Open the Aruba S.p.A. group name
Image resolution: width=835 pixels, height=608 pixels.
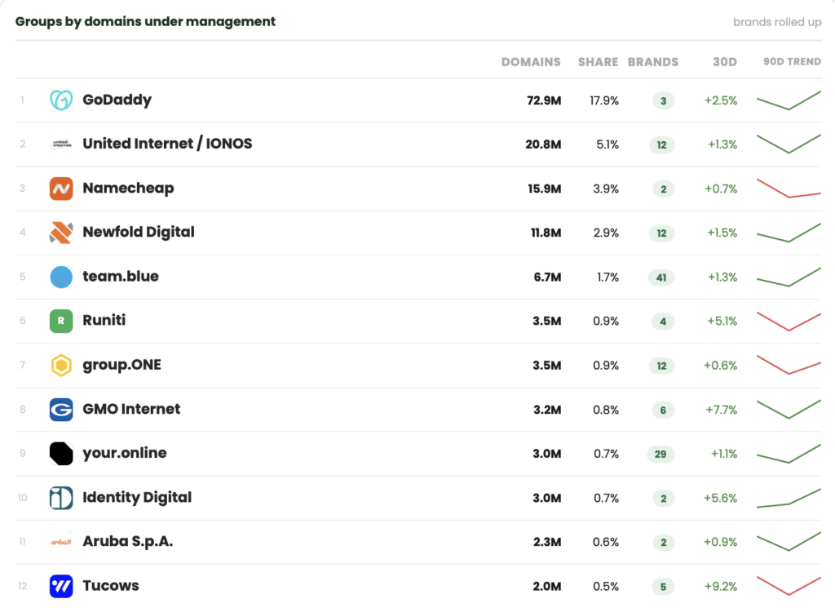128,541
